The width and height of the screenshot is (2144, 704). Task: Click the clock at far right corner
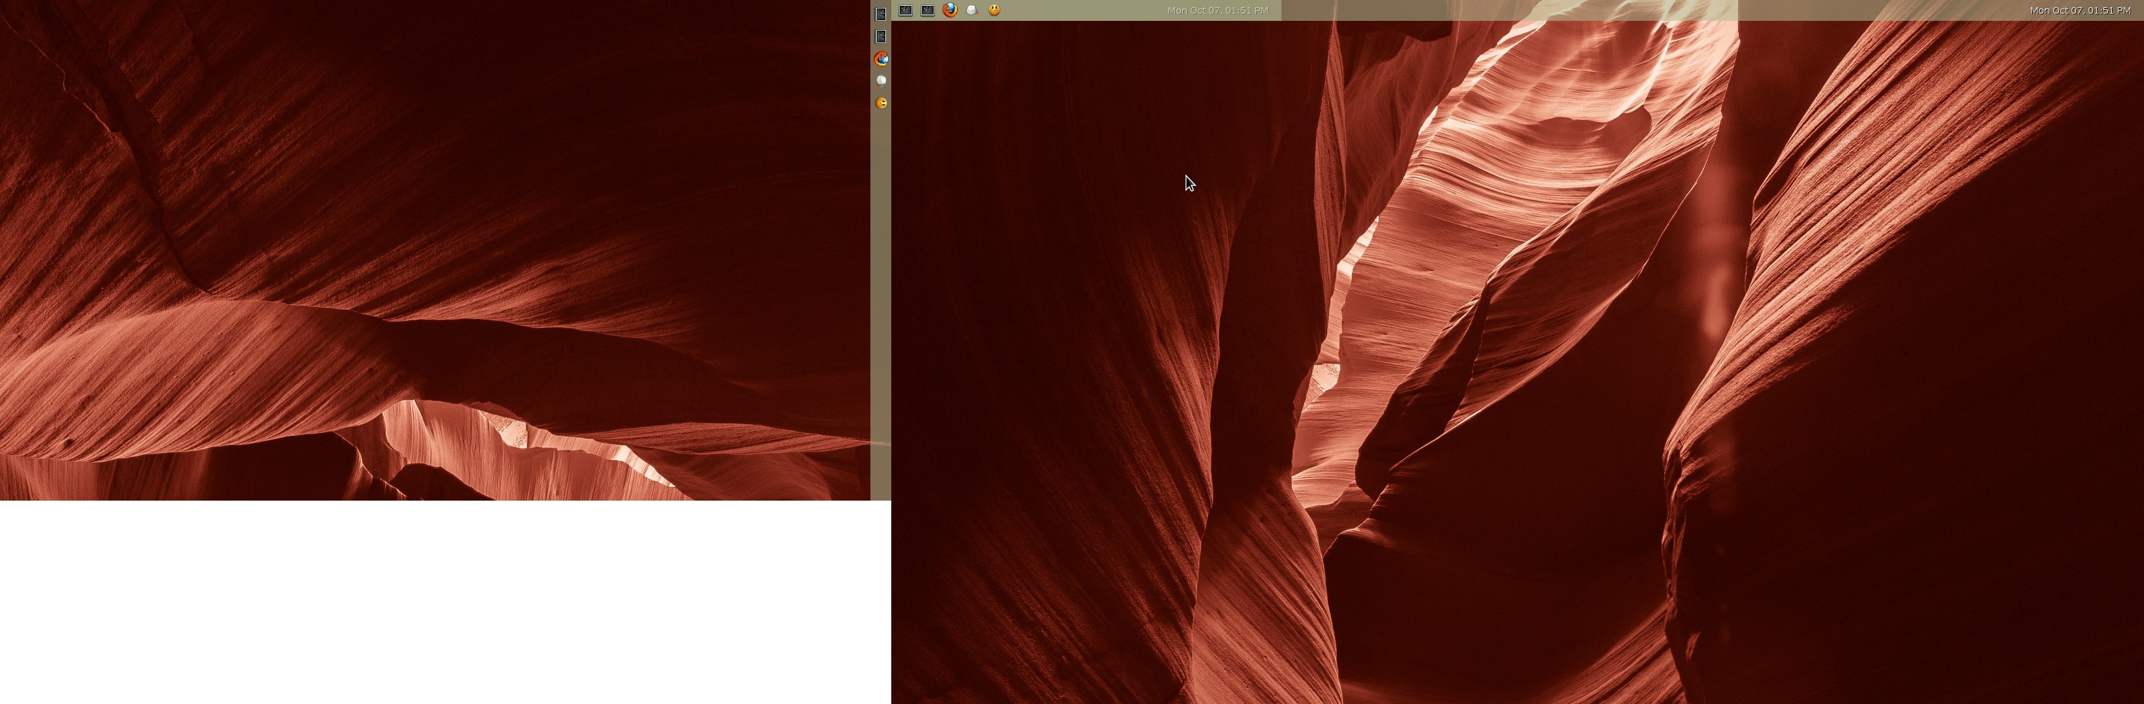click(x=2079, y=10)
